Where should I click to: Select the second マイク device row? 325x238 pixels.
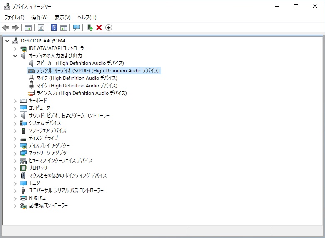click(77, 86)
